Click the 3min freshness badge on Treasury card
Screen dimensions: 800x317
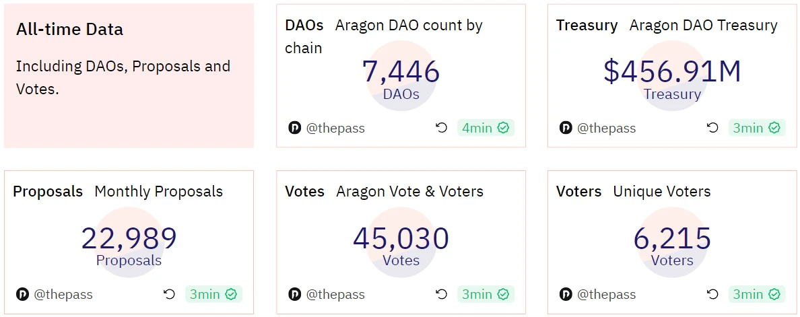pos(756,128)
